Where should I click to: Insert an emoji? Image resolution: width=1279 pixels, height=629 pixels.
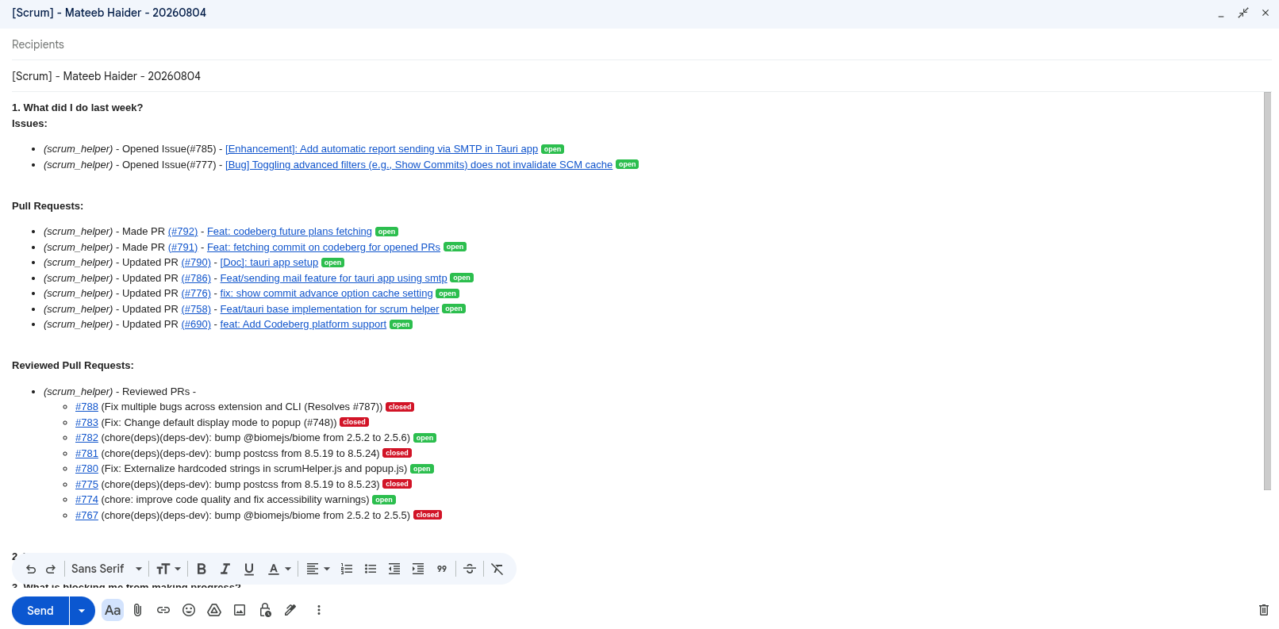(189, 610)
